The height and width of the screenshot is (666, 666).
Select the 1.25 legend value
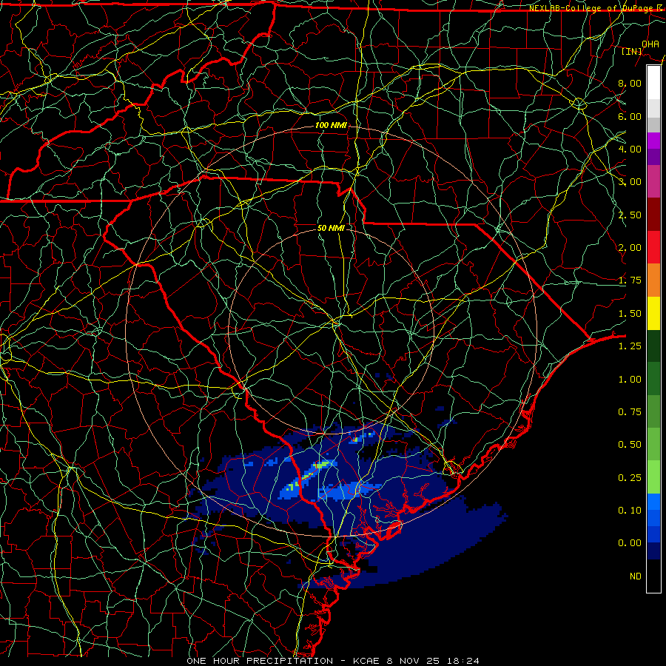coord(630,346)
